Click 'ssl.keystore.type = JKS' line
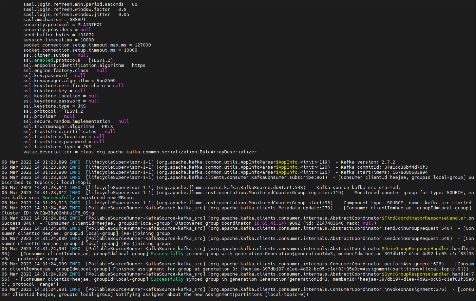476x301 pixels. (x=55, y=106)
